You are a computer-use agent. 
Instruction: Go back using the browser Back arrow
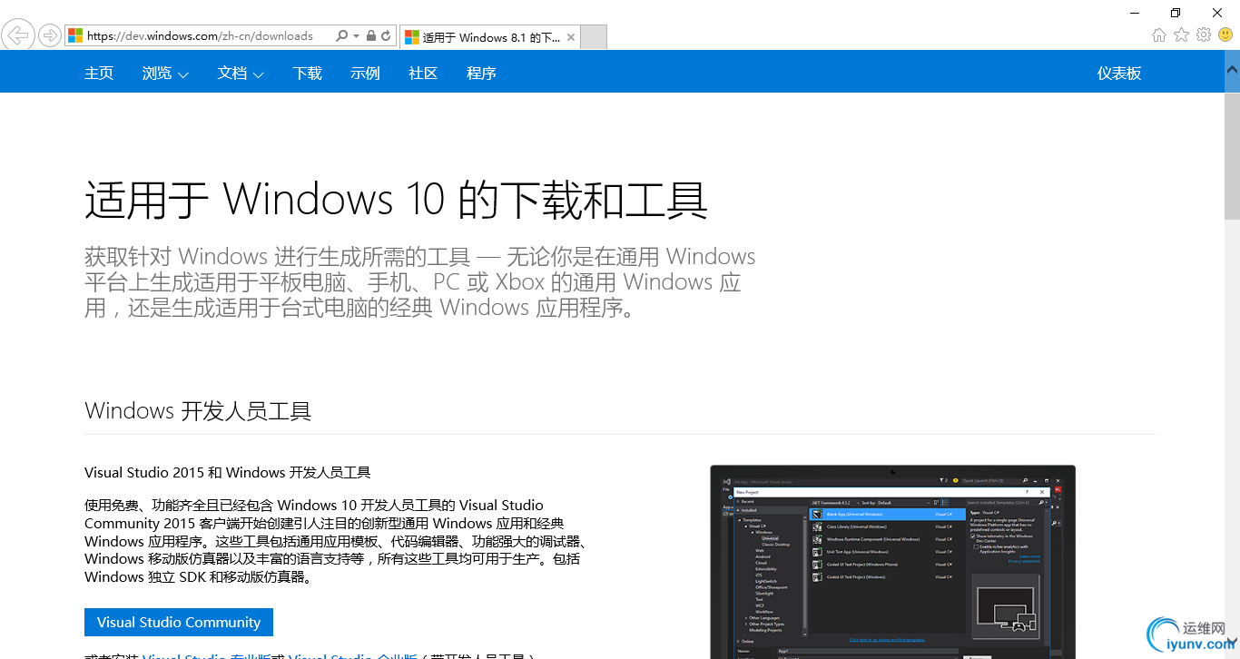[x=17, y=35]
